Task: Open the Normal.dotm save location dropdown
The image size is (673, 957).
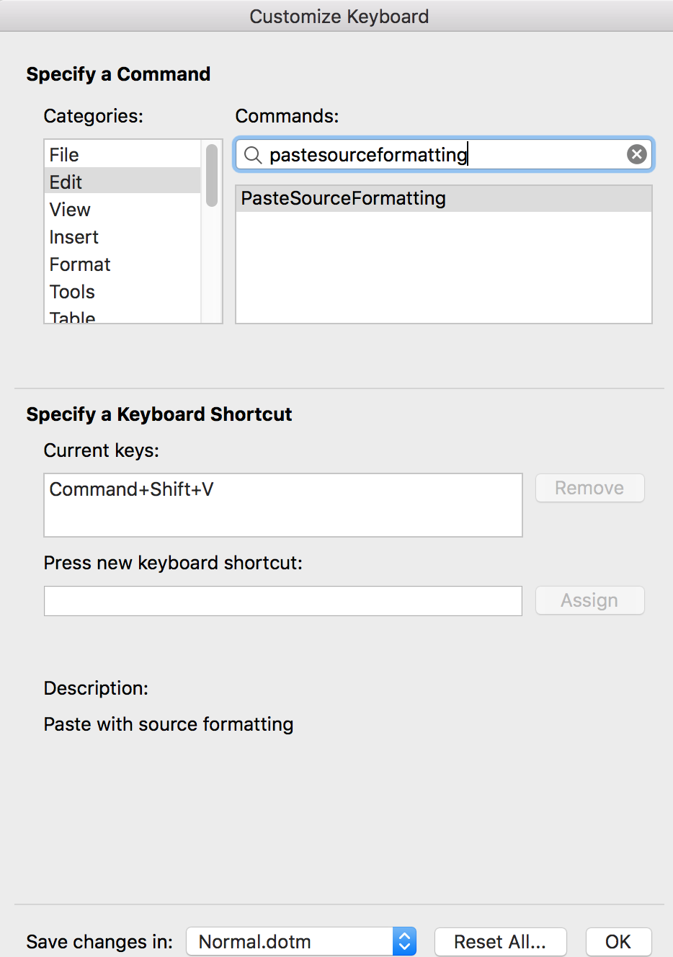Action: [290, 942]
